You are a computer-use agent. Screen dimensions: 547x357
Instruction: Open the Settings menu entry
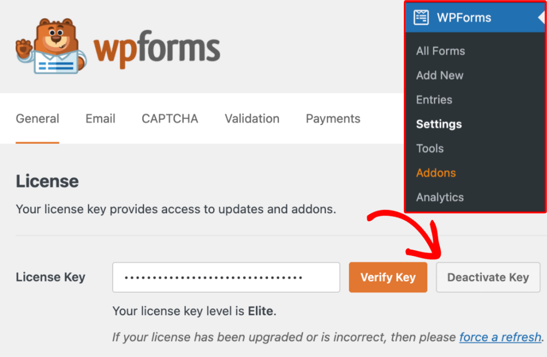pos(439,124)
